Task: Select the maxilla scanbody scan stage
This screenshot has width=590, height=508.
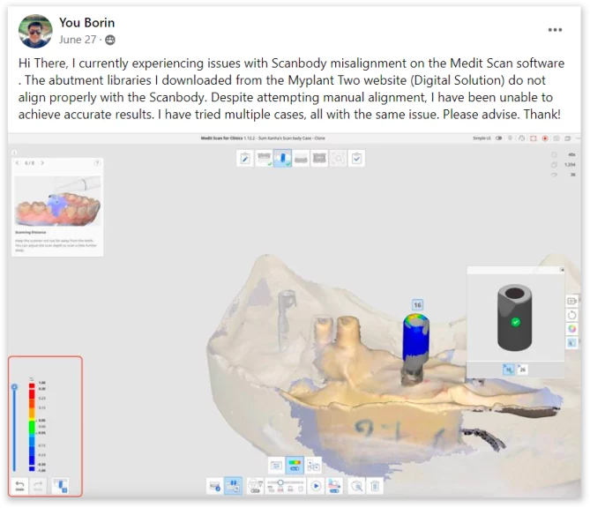Action: (x=282, y=159)
